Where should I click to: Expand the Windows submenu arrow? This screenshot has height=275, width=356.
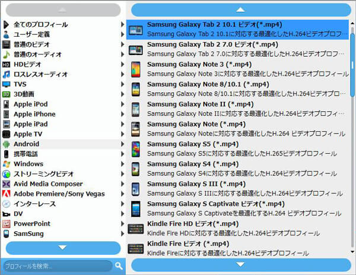point(122,164)
